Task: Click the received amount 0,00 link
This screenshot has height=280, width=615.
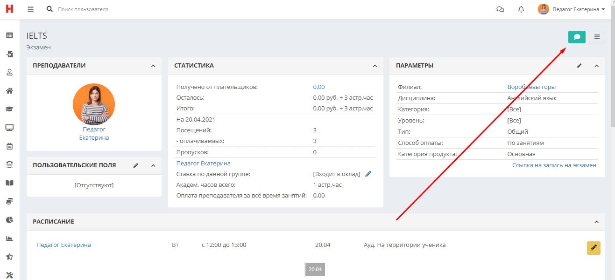Action: 319,87
